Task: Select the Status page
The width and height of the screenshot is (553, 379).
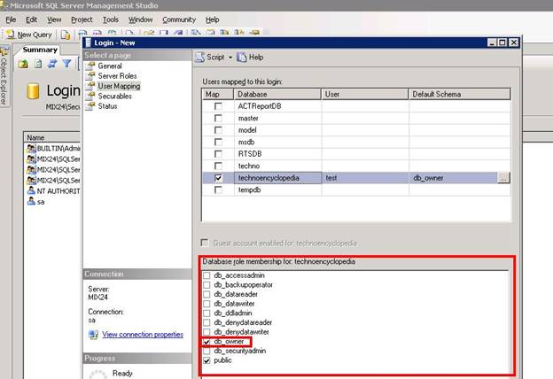Action: 107,106
